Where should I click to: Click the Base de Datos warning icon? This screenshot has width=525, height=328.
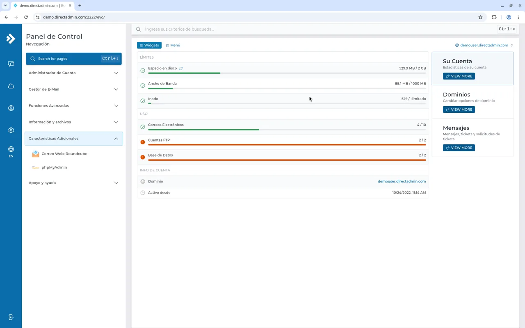tap(143, 157)
